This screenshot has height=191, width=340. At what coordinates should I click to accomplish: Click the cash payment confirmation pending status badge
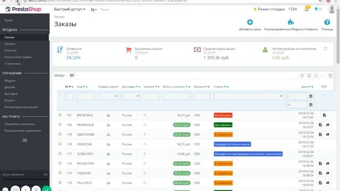(x=248, y=154)
